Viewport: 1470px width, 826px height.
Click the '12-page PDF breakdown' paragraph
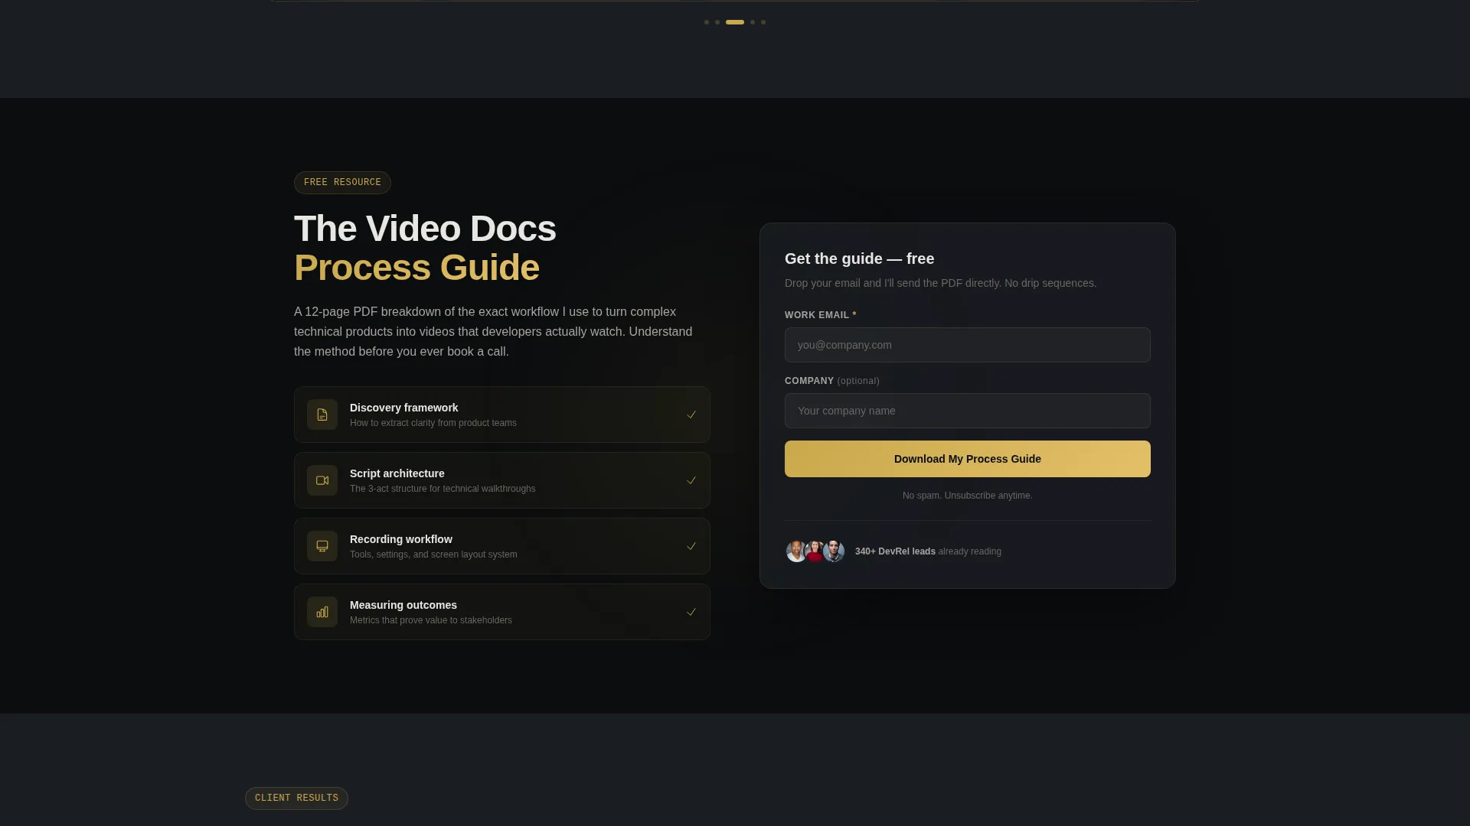coord(493,332)
